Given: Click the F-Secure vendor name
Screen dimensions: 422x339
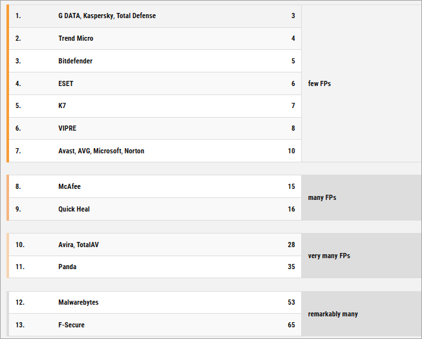Looking at the screenshot, I should 71,325.
